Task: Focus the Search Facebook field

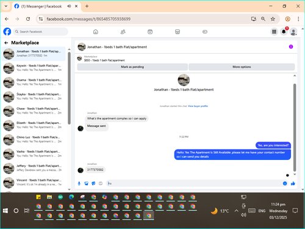Action: [41, 32]
